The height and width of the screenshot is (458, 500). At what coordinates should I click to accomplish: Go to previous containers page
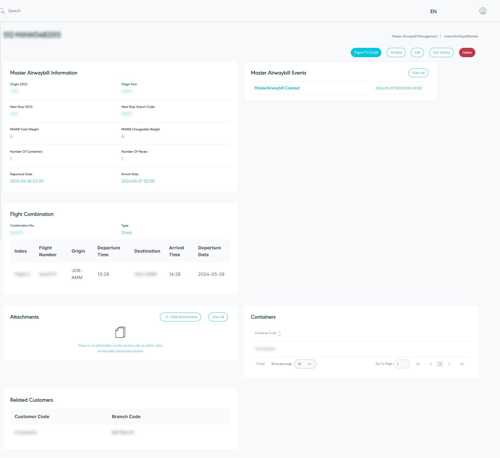pyautogui.click(x=431, y=364)
